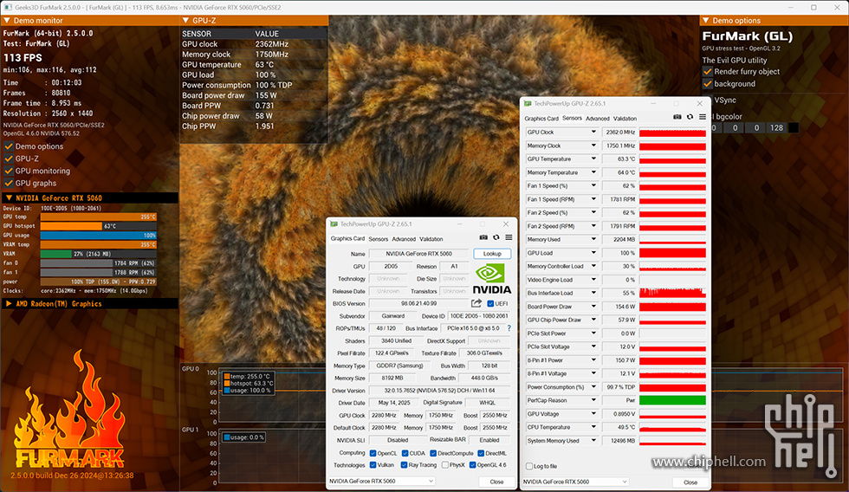This screenshot has width=849, height=492.
Task: Uncheck the background option in Demo options
Action: [x=707, y=84]
